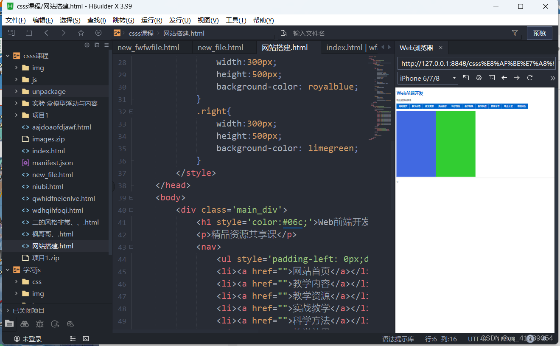Click the browser back arrow
The width and height of the screenshot is (560, 346).
(504, 78)
